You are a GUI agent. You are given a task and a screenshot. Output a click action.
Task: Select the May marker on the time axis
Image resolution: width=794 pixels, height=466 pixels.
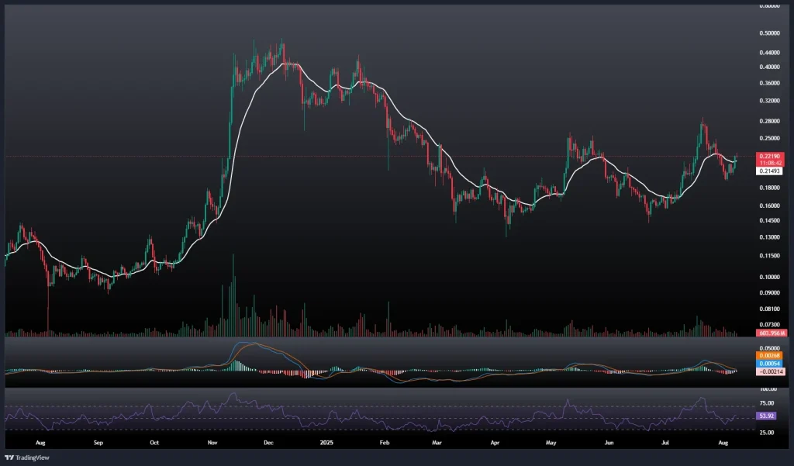(x=551, y=444)
